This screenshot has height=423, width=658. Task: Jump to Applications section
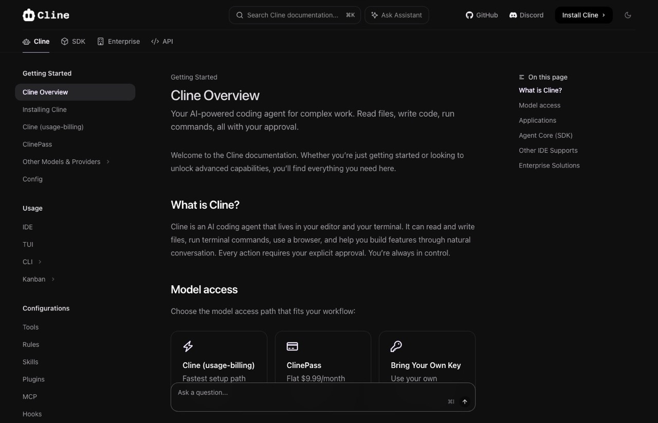[538, 120]
